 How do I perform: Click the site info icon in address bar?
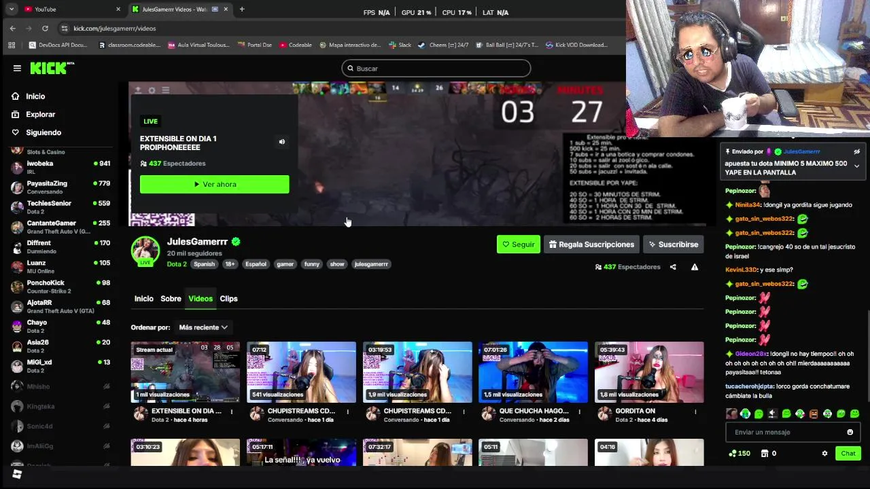pyautogui.click(x=65, y=29)
